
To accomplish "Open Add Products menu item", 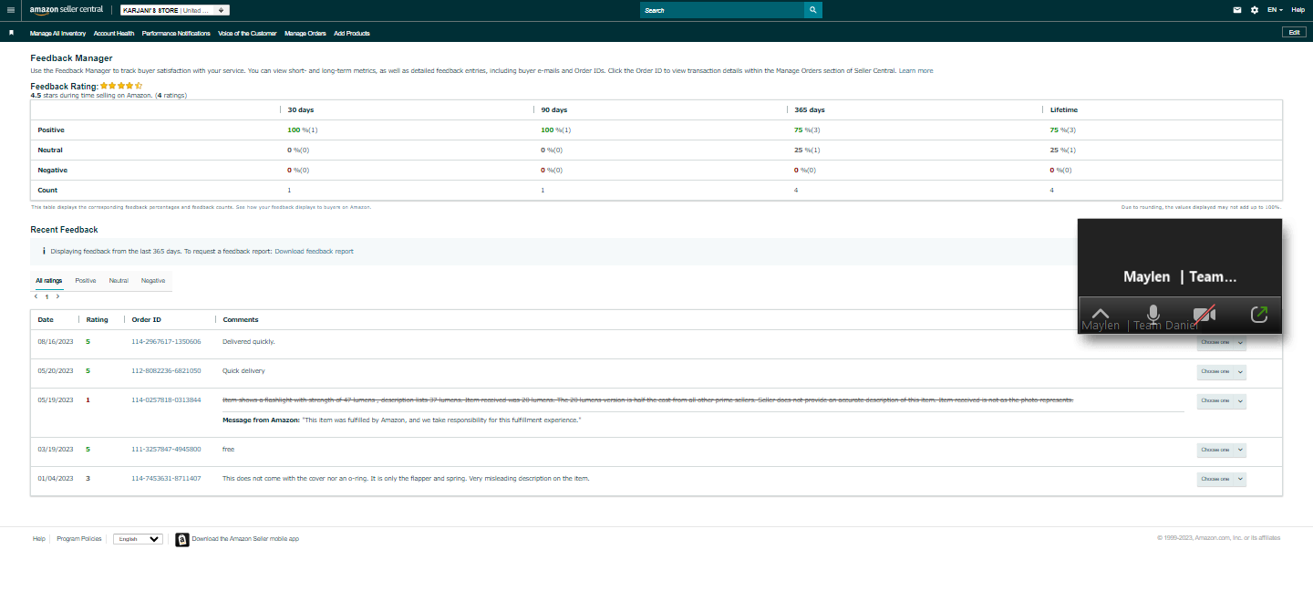I will pyautogui.click(x=352, y=33).
